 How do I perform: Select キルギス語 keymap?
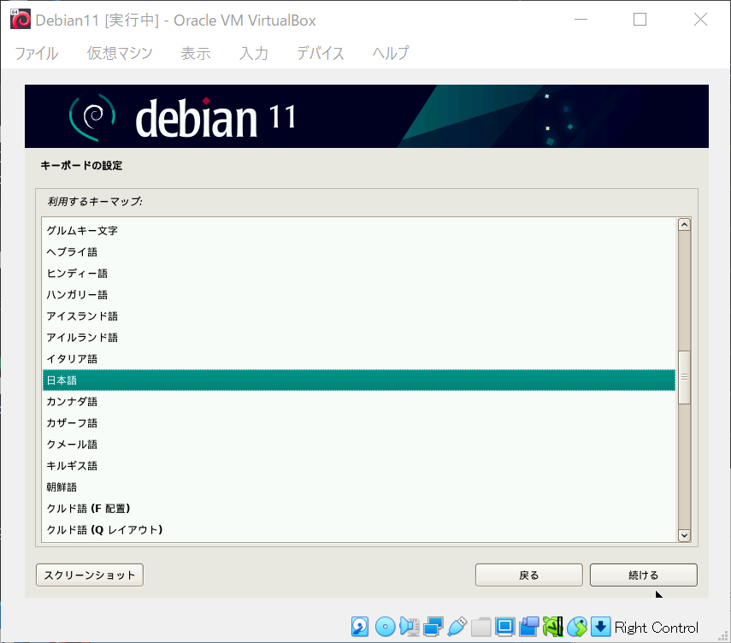359,466
